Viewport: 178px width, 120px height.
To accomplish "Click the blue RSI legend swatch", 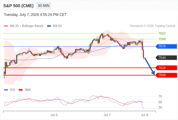I will 6,90.
